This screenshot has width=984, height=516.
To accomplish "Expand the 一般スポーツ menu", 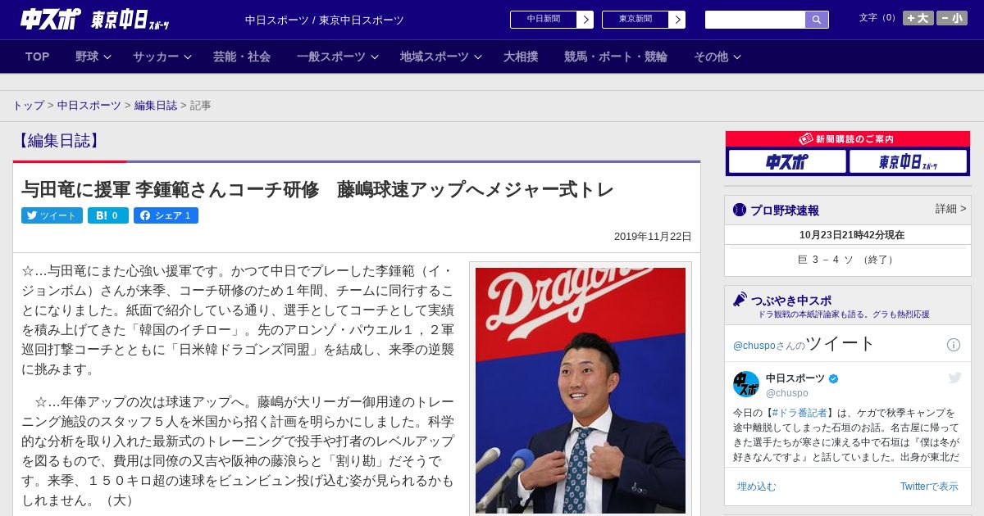I will click(x=338, y=57).
